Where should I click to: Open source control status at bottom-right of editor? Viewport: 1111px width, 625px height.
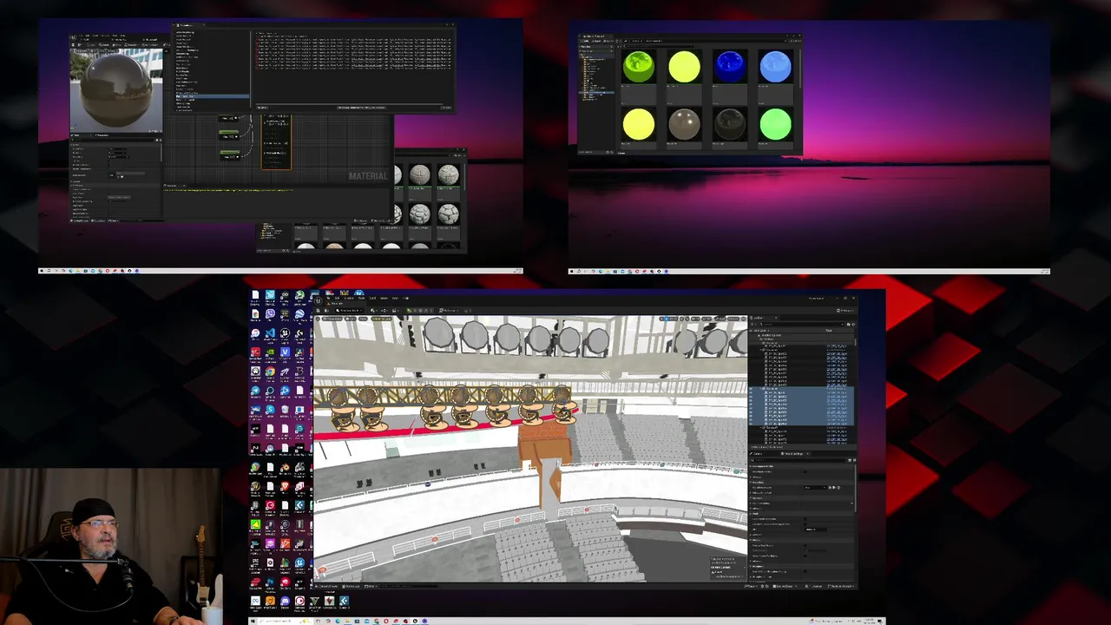(x=840, y=586)
